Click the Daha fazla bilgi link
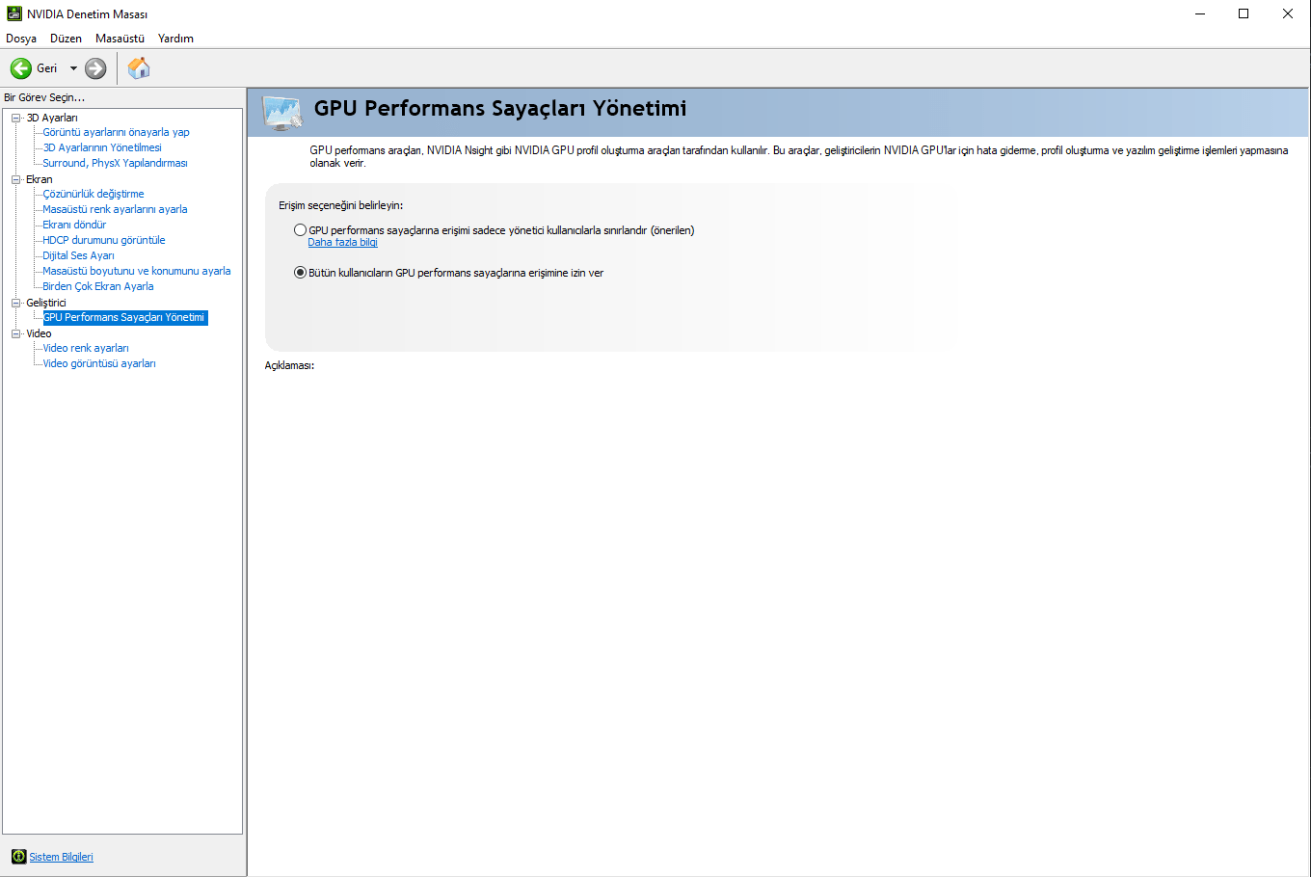 (342, 243)
